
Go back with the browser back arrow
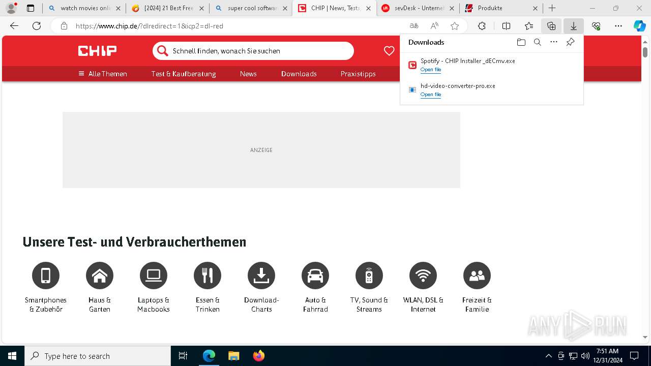(x=14, y=26)
